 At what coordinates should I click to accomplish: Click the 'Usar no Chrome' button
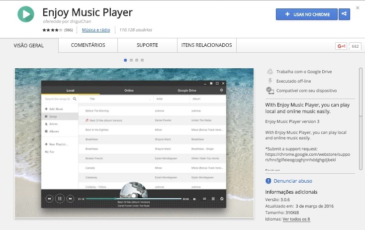pyautogui.click(x=307, y=14)
